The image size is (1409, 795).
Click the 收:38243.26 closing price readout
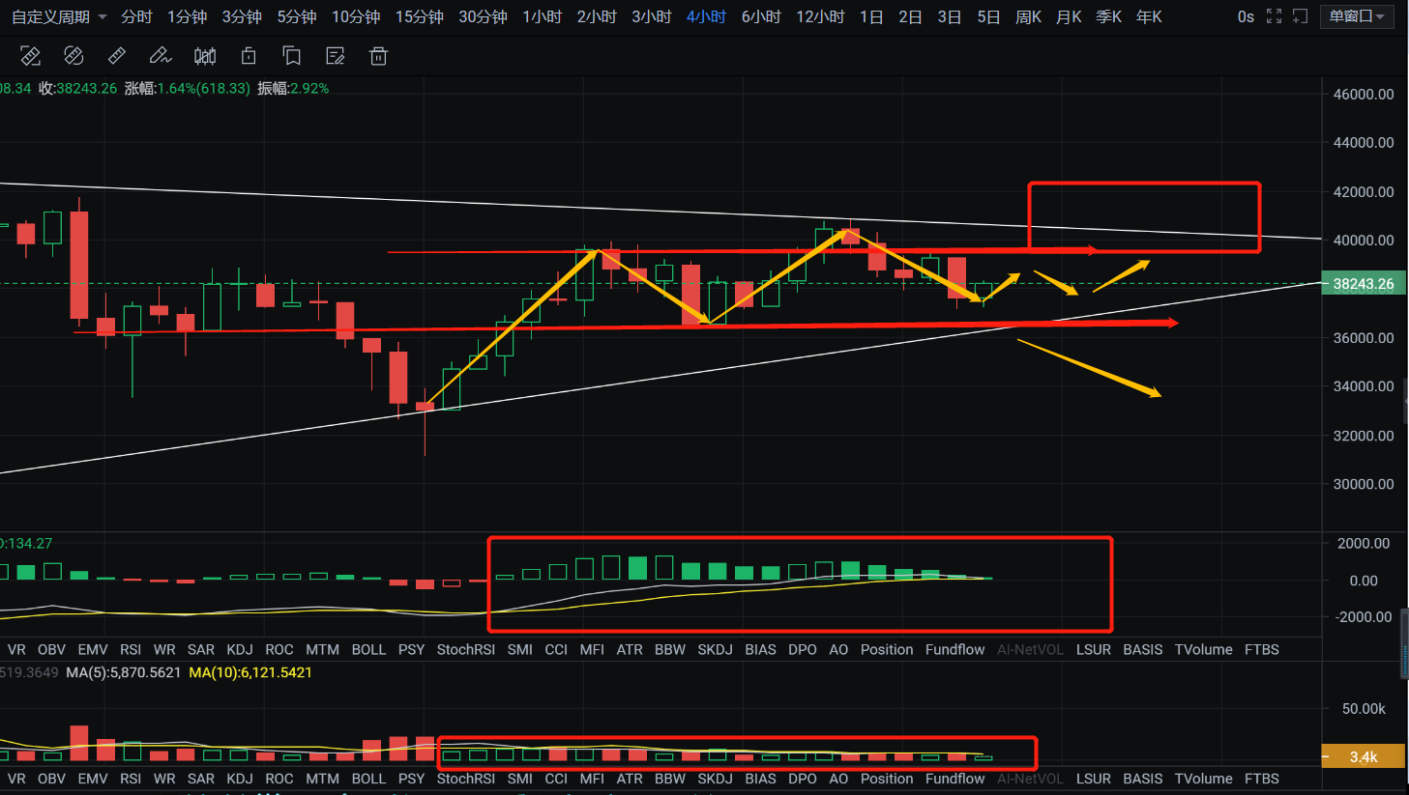click(x=77, y=88)
